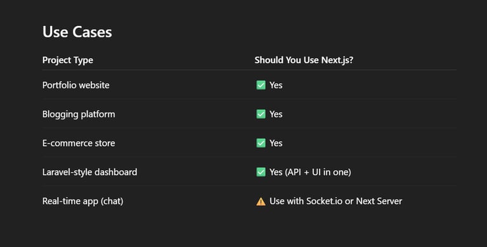Screen dimensions: 487x247
Task: Click the Yes text in Blogging row
Action: coord(276,114)
